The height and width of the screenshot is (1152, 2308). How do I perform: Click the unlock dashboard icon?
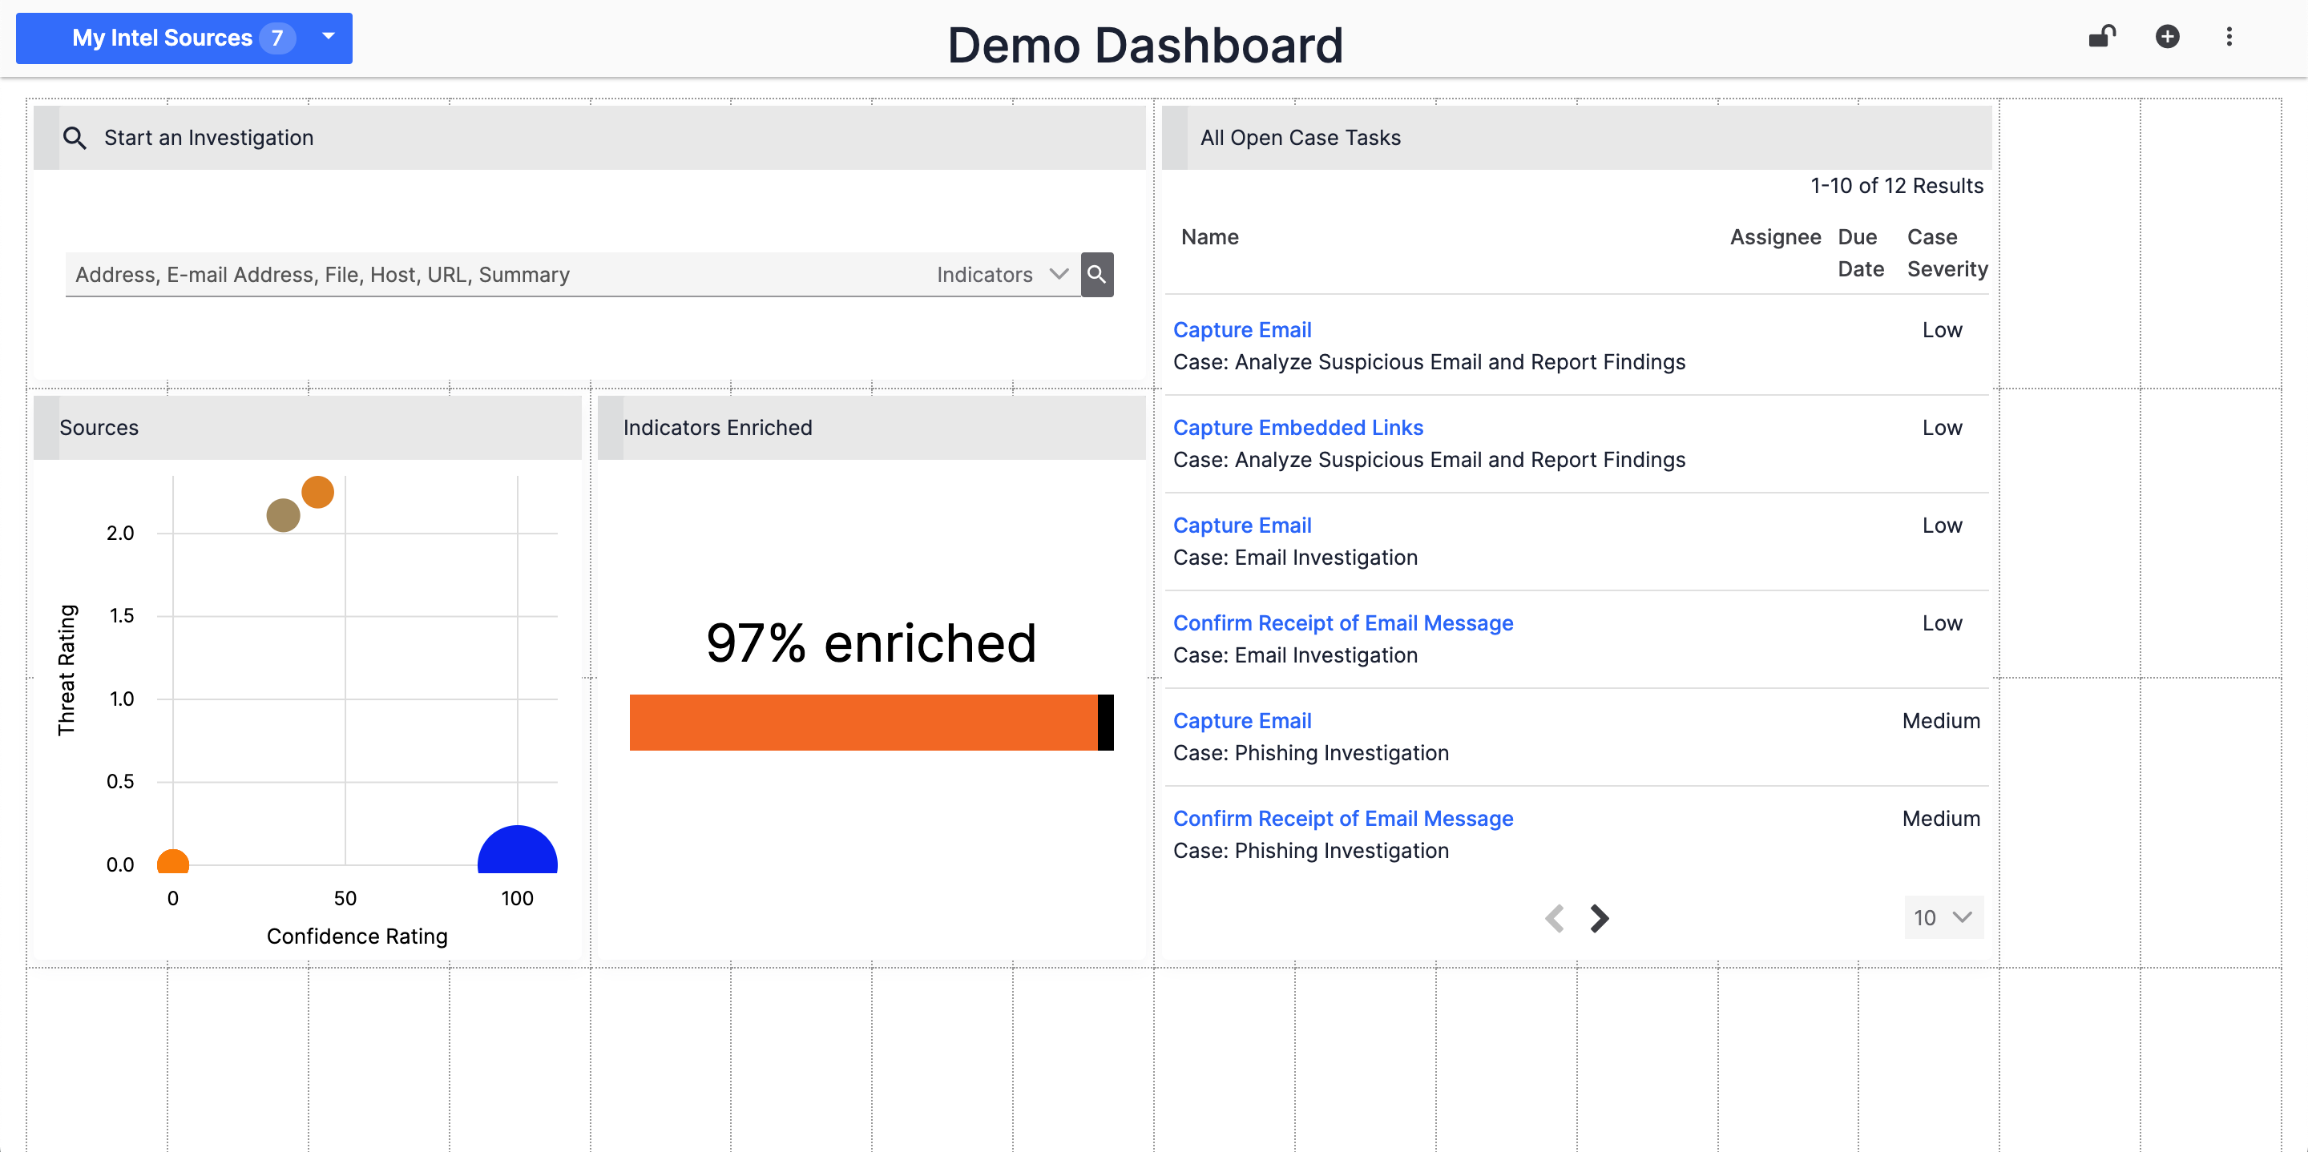click(2101, 36)
